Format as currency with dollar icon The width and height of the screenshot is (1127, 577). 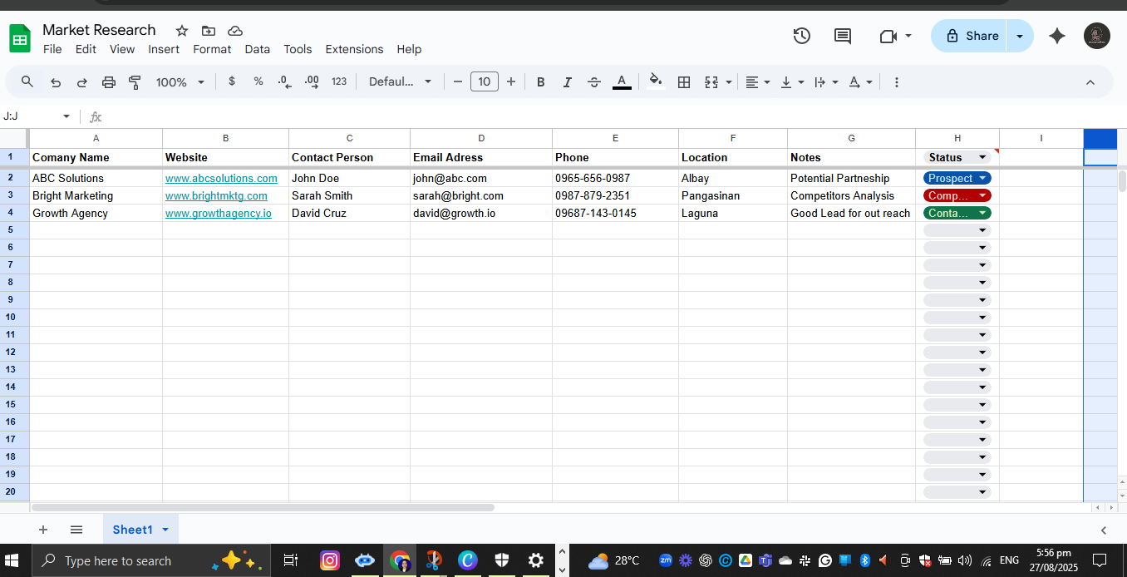point(232,81)
